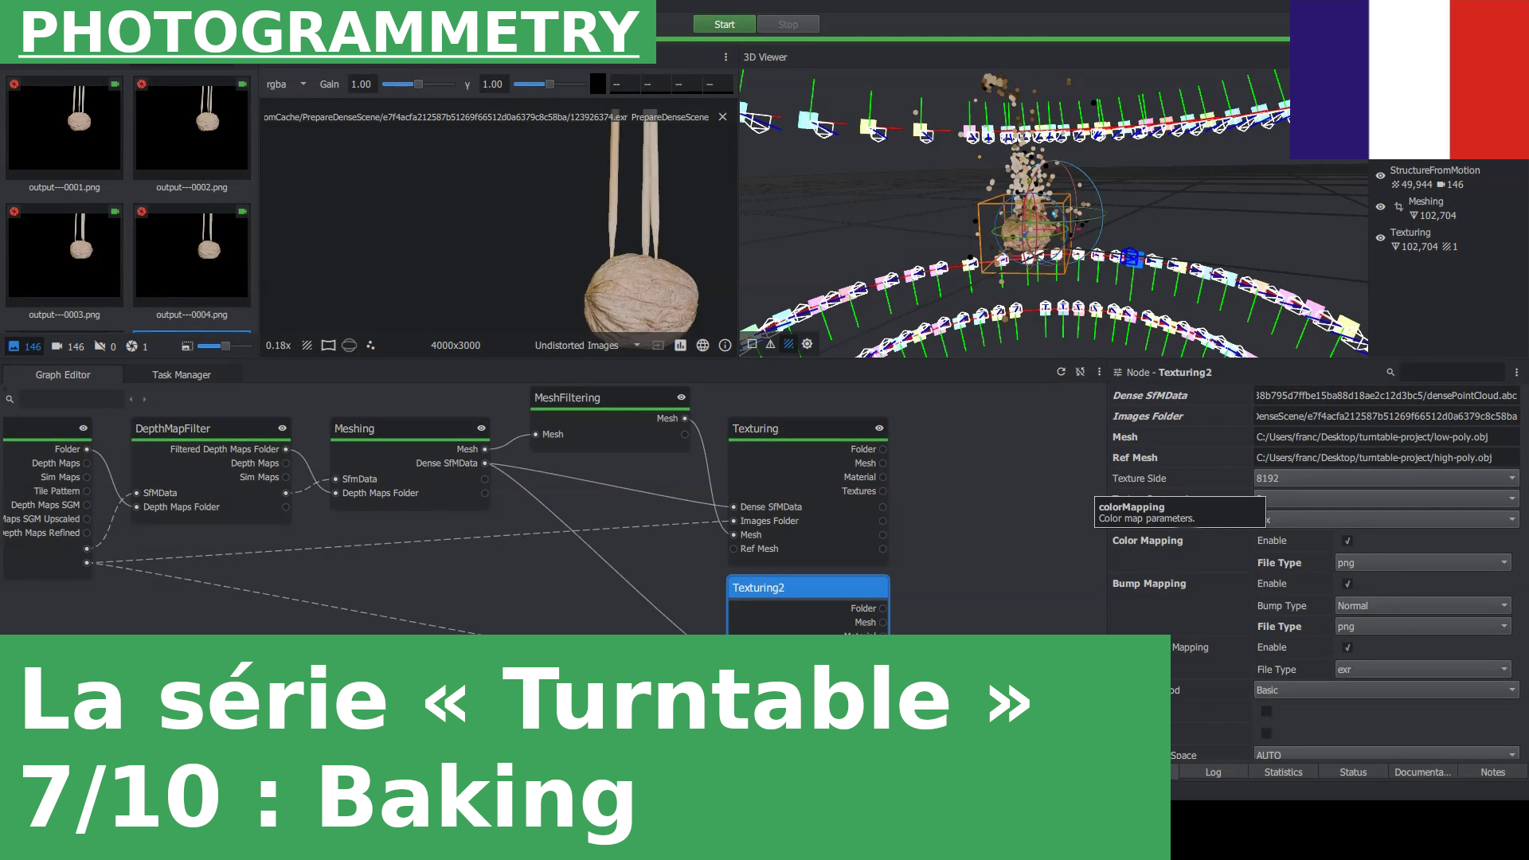Open Bump Mapping File Type png dropdown

(1422, 627)
